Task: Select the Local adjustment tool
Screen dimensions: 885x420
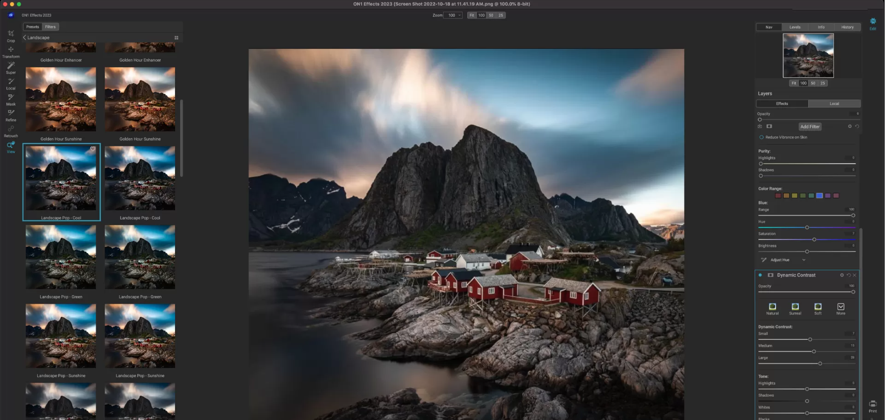Action: (11, 84)
